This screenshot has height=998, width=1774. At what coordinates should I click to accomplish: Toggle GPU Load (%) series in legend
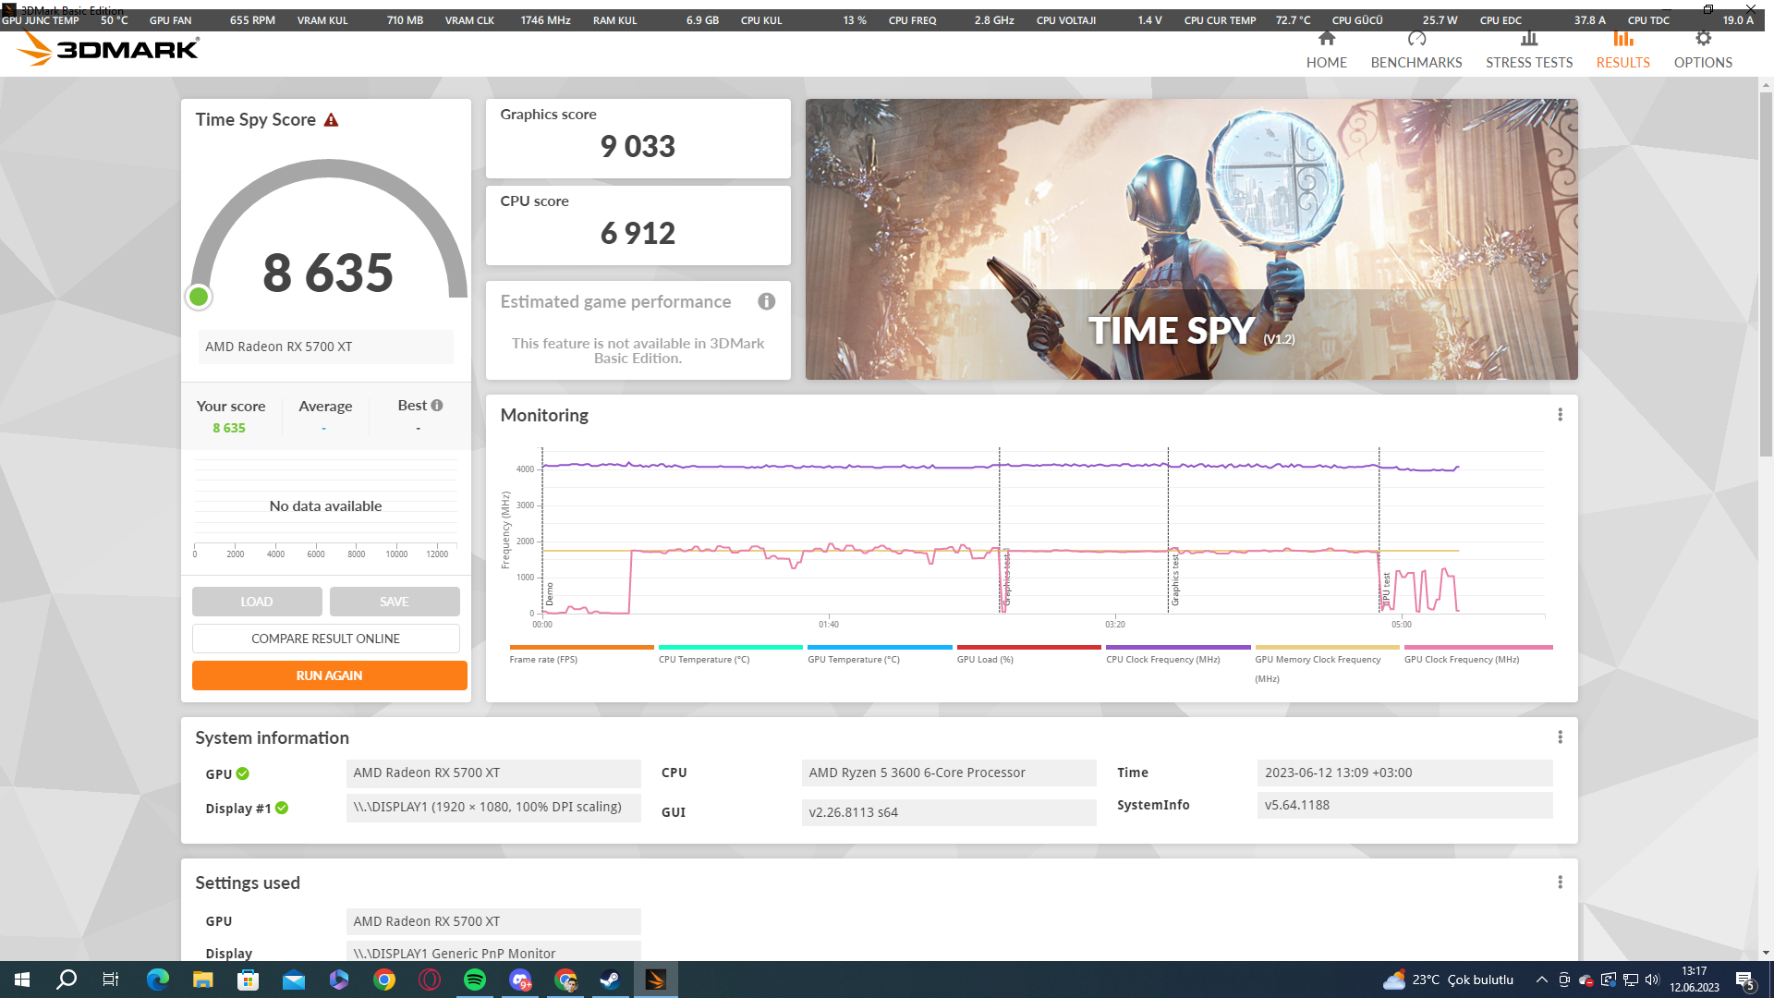985,659
